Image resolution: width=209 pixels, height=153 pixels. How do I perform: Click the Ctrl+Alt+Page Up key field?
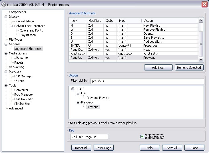[89, 137]
